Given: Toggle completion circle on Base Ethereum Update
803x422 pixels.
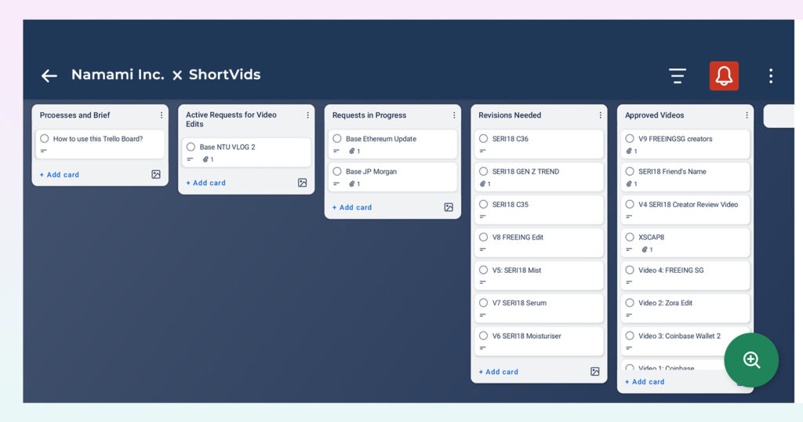Looking at the screenshot, I should 337,139.
